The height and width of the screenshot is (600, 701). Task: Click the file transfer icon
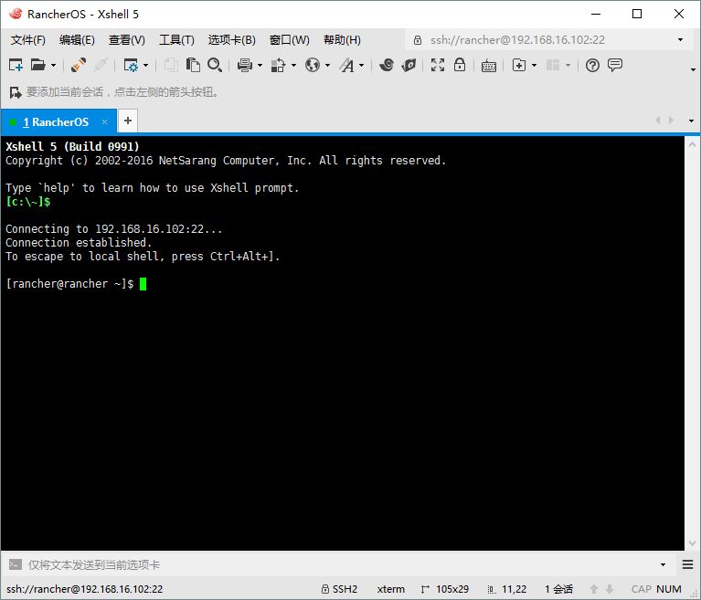[x=278, y=65]
